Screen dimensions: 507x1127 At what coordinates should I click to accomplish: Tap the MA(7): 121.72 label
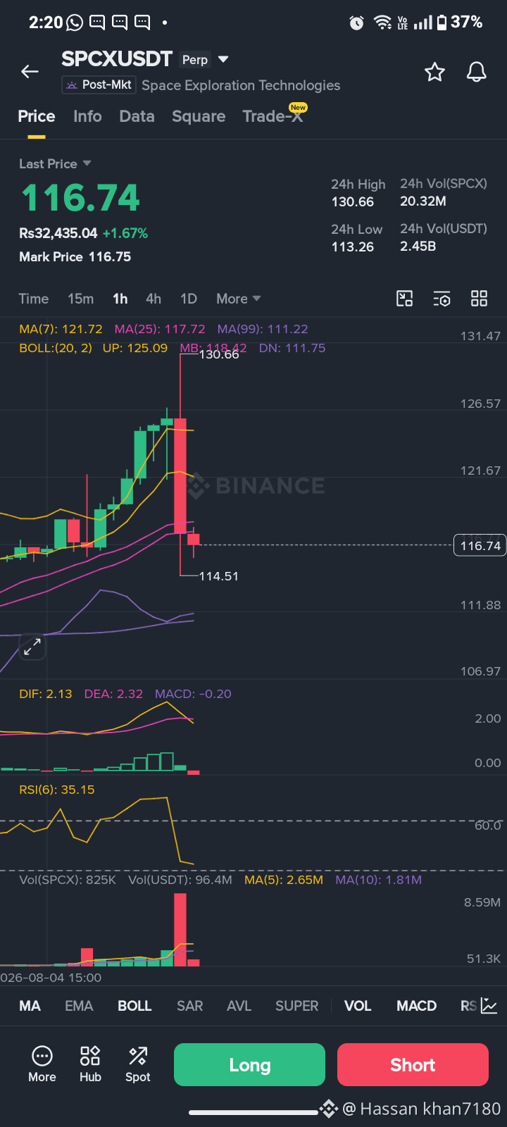[x=61, y=329]
